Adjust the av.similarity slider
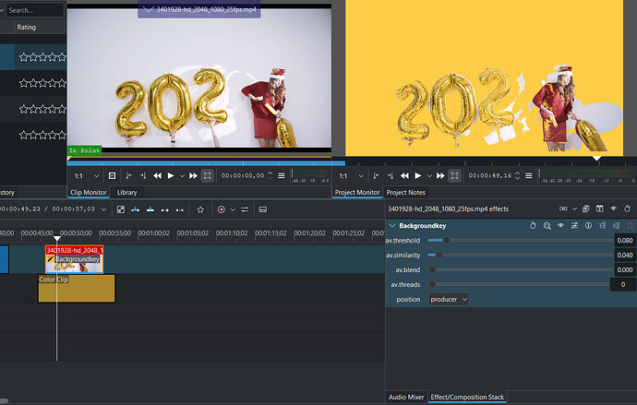637x405 pixels. (x=520, y=255)
